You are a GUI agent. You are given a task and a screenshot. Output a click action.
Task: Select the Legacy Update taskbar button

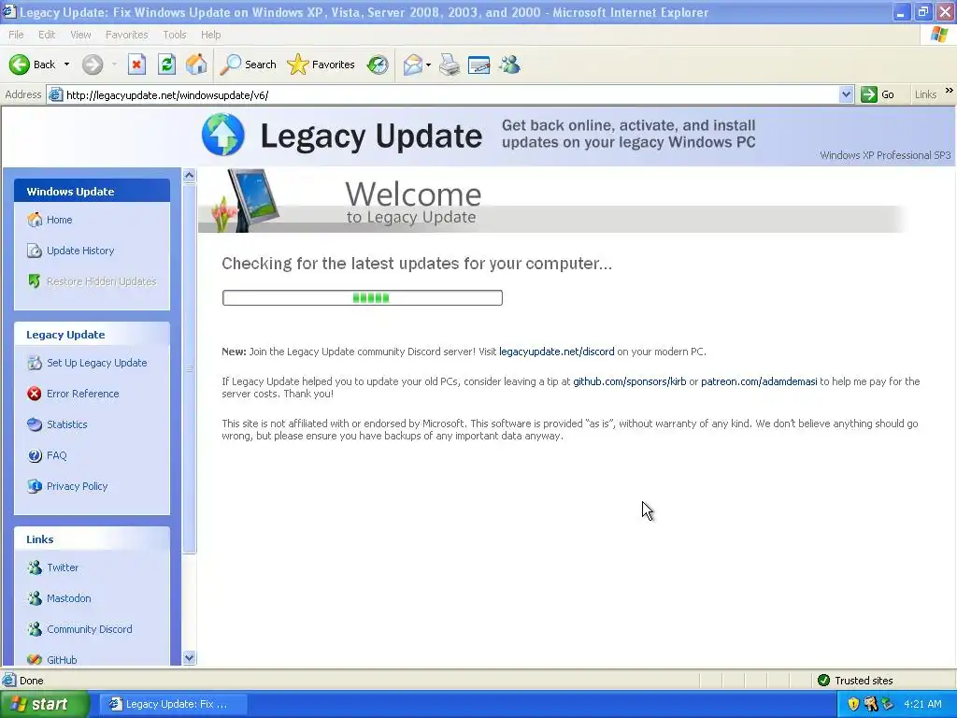point(172,704)
